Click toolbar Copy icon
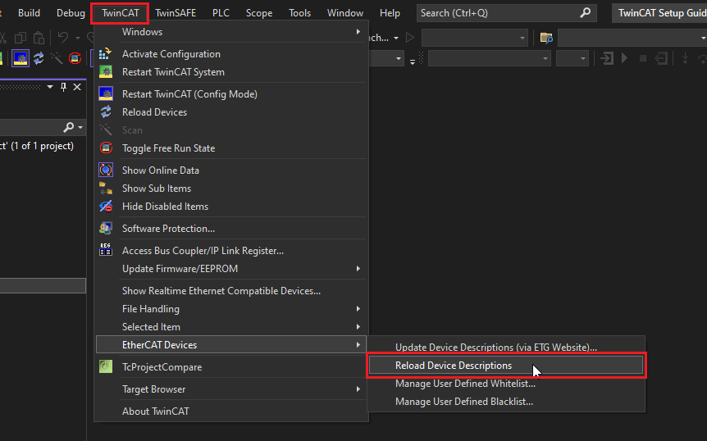Image resolution: width=707 pixels, height=441 pixels. [x=21, y=38]
